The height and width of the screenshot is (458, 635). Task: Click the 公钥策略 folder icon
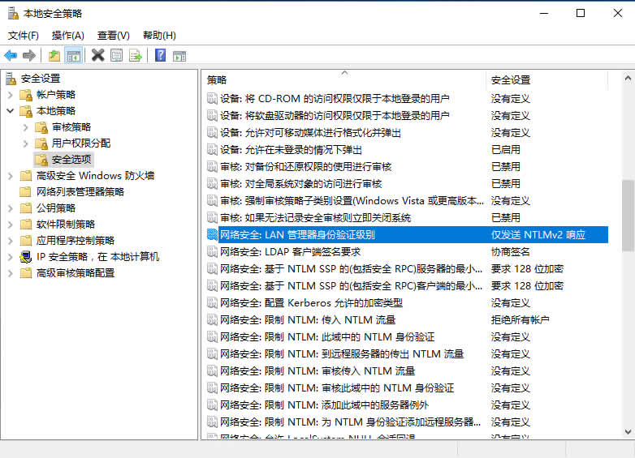pos(26,208)
